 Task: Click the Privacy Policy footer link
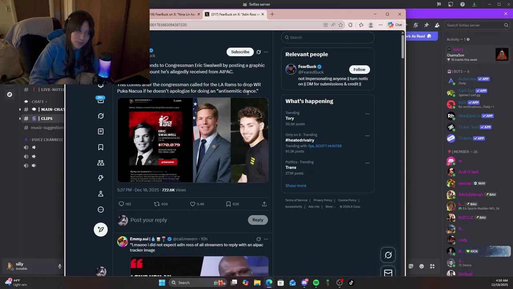click(323, 200)
